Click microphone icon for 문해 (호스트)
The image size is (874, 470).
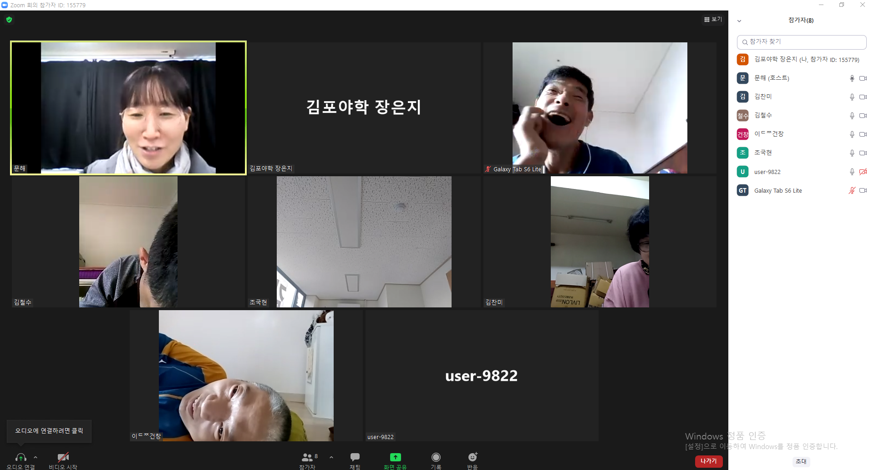click(852, 78)
